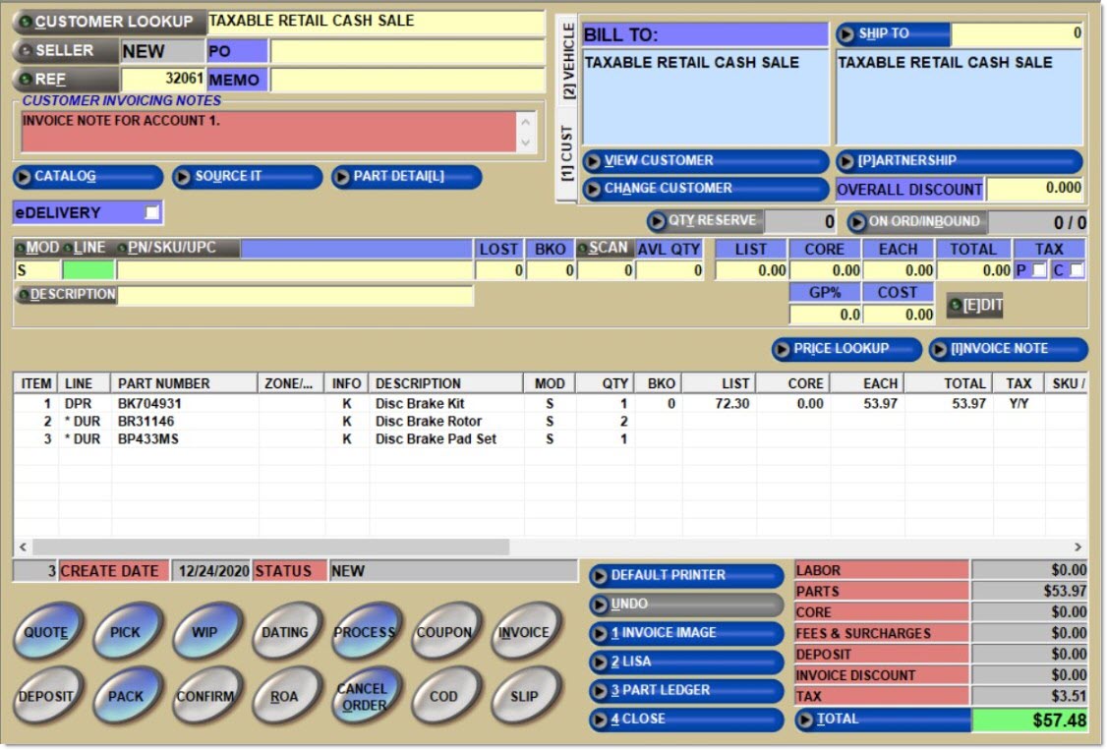
Task: Switch to the [2] VEHICLE tab
Action: point(567,64)
